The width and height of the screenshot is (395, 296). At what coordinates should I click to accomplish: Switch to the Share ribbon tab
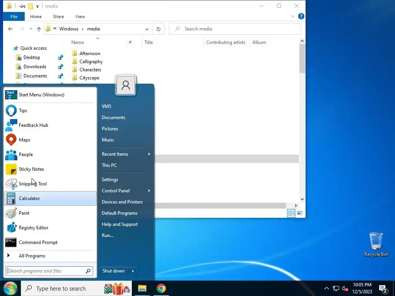click(x=58, y=17)
